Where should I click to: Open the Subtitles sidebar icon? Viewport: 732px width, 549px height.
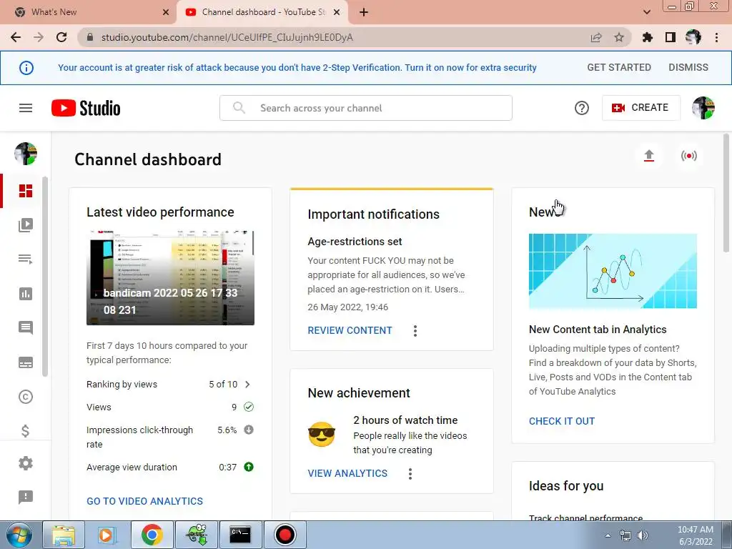click(26, 362)
